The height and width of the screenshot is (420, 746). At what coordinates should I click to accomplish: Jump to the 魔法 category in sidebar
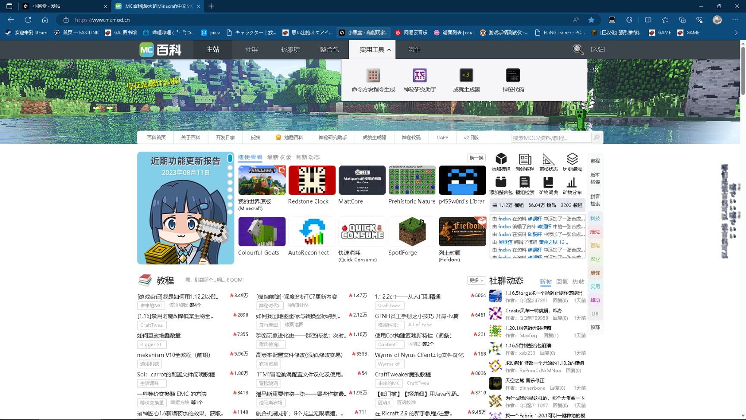(x=595, y=232)
